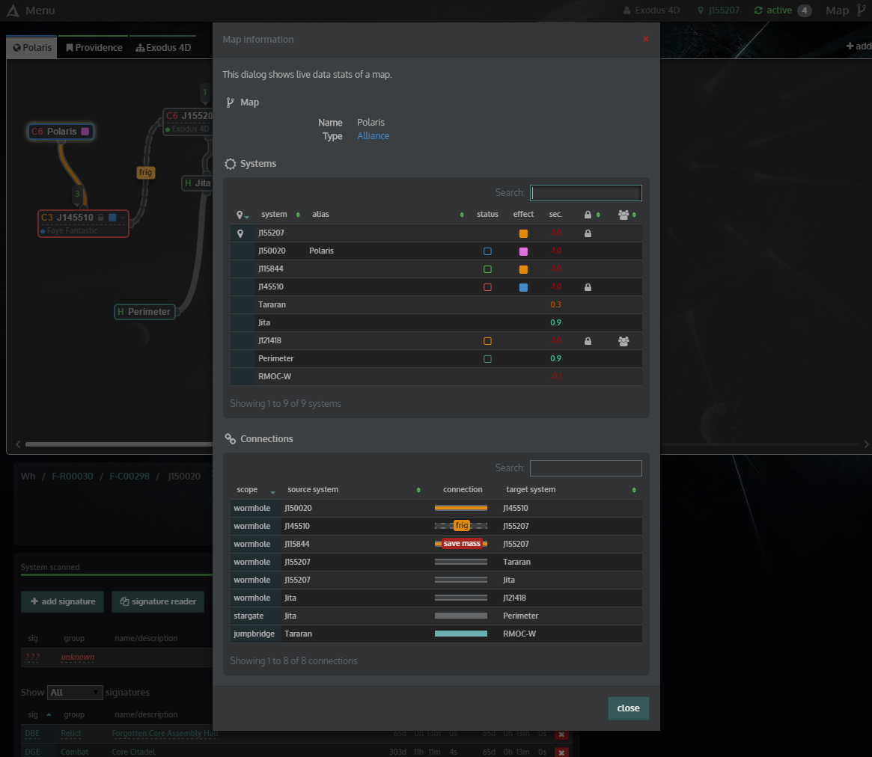Click the close button in dialog
Viewport: 872px width, 757px height.
628,708
